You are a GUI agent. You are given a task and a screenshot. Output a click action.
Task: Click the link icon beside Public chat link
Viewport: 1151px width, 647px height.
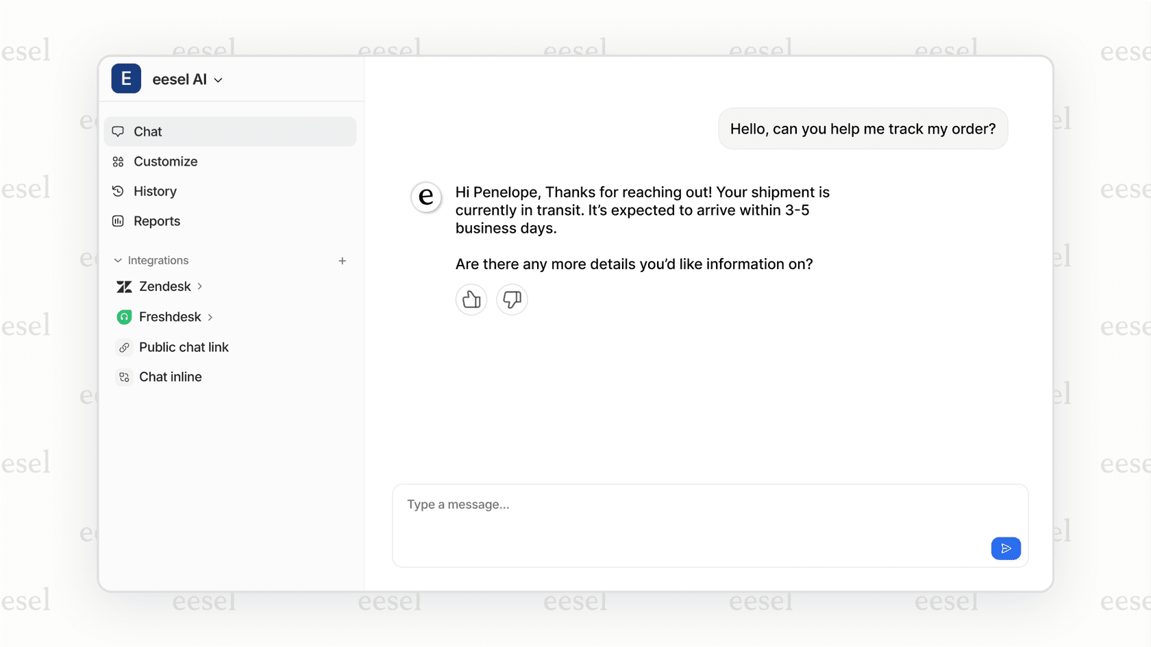tap(124, 348)
